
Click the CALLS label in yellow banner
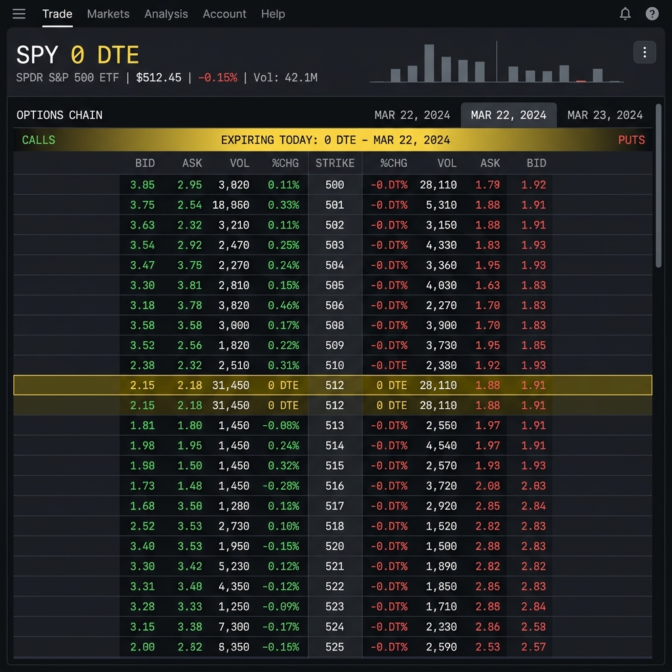[39, 140]
